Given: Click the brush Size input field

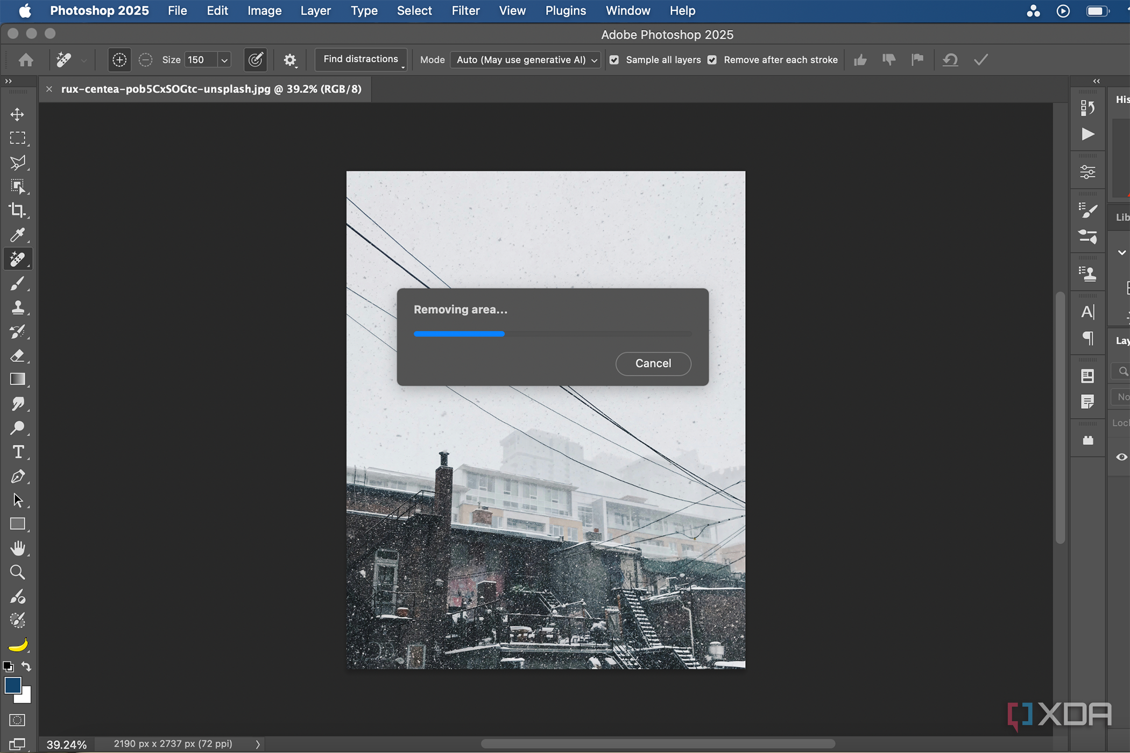Looking at the screenshot, I should pos(200,60).
